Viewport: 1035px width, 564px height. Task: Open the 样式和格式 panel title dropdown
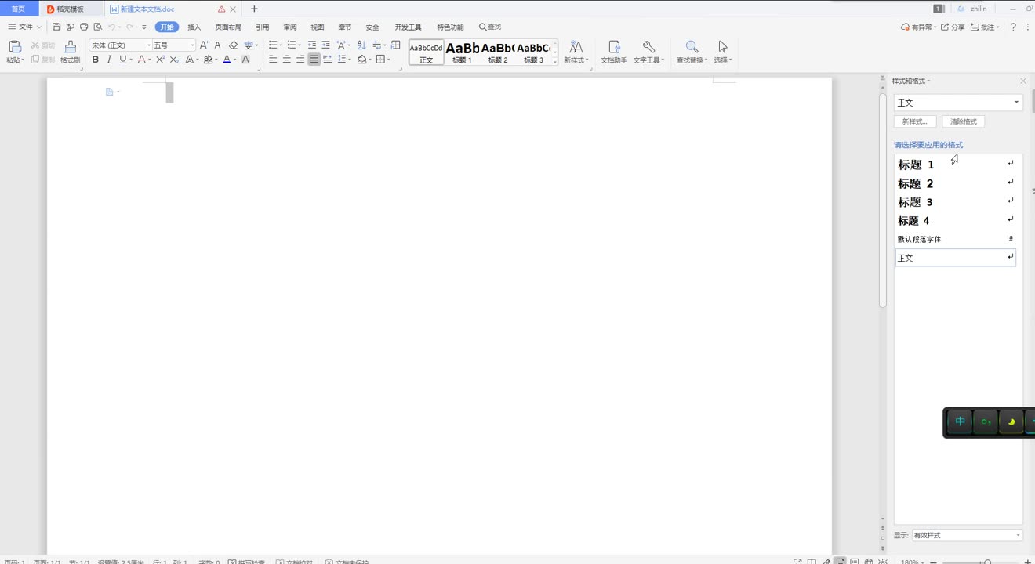click(x=911, y=81)
